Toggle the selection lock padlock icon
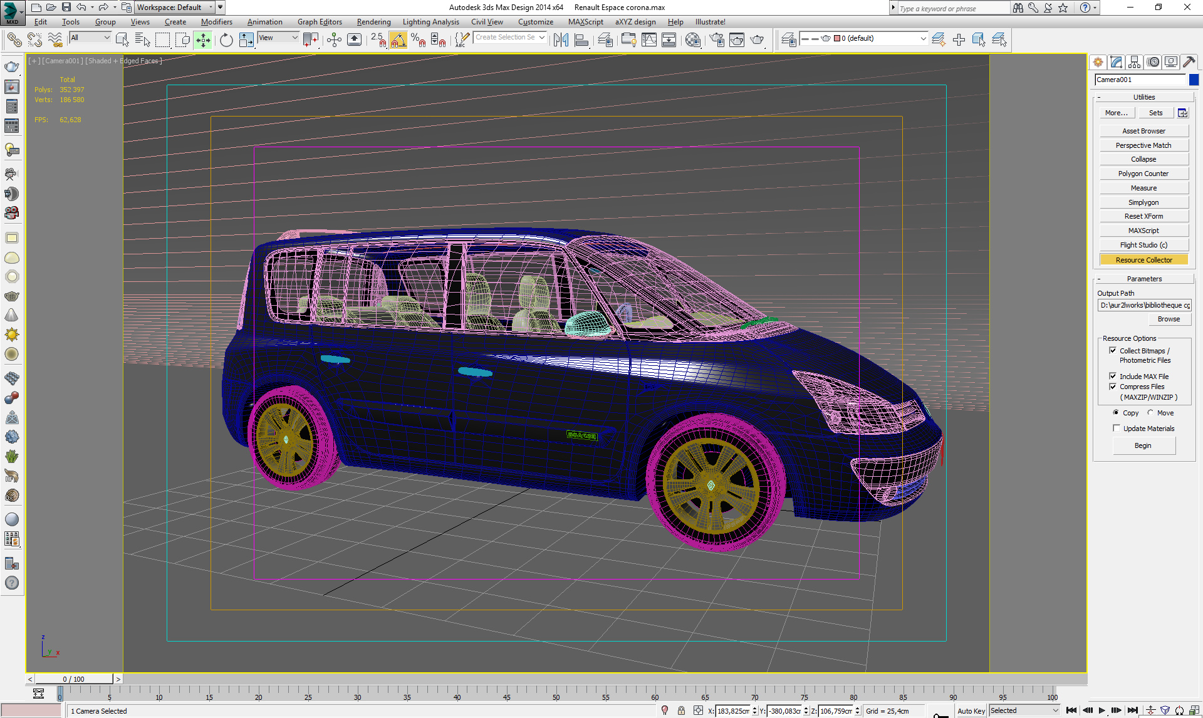Viewport: 1203px width, 718px height. (x=681, y=710)
